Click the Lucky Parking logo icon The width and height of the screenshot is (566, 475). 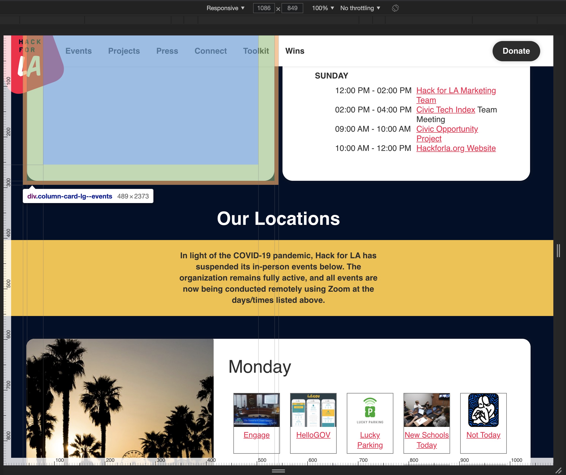[x=370, y=410]
